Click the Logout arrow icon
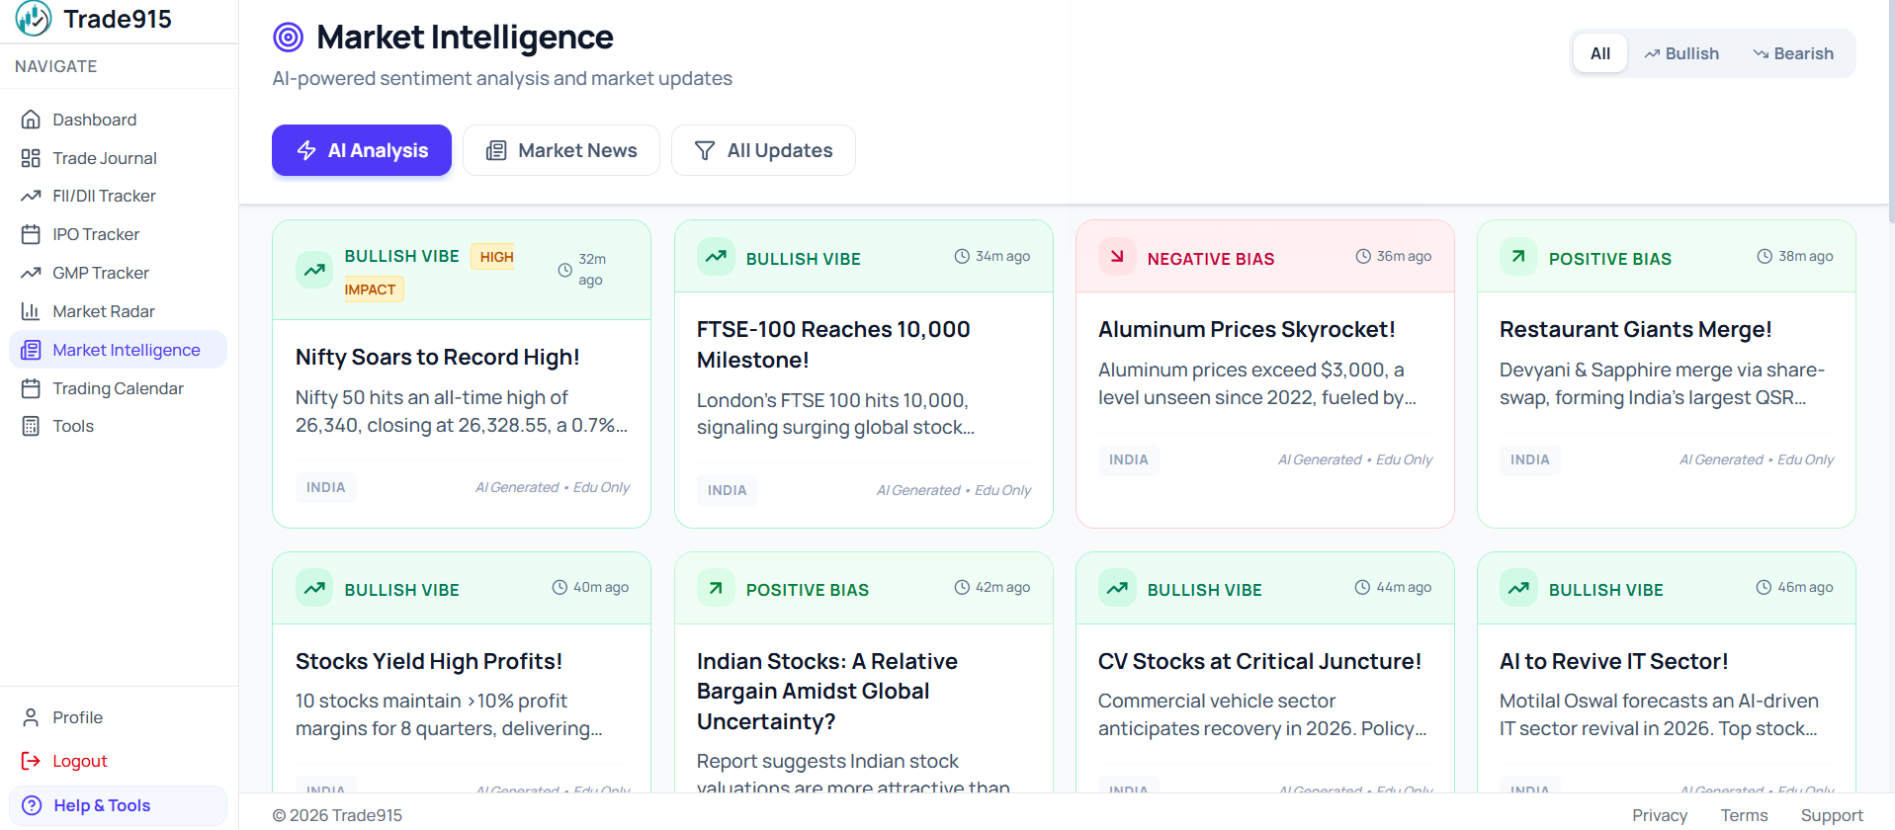Image resolution: width=1895 pixels, height=830 pixels. point(31,761)
